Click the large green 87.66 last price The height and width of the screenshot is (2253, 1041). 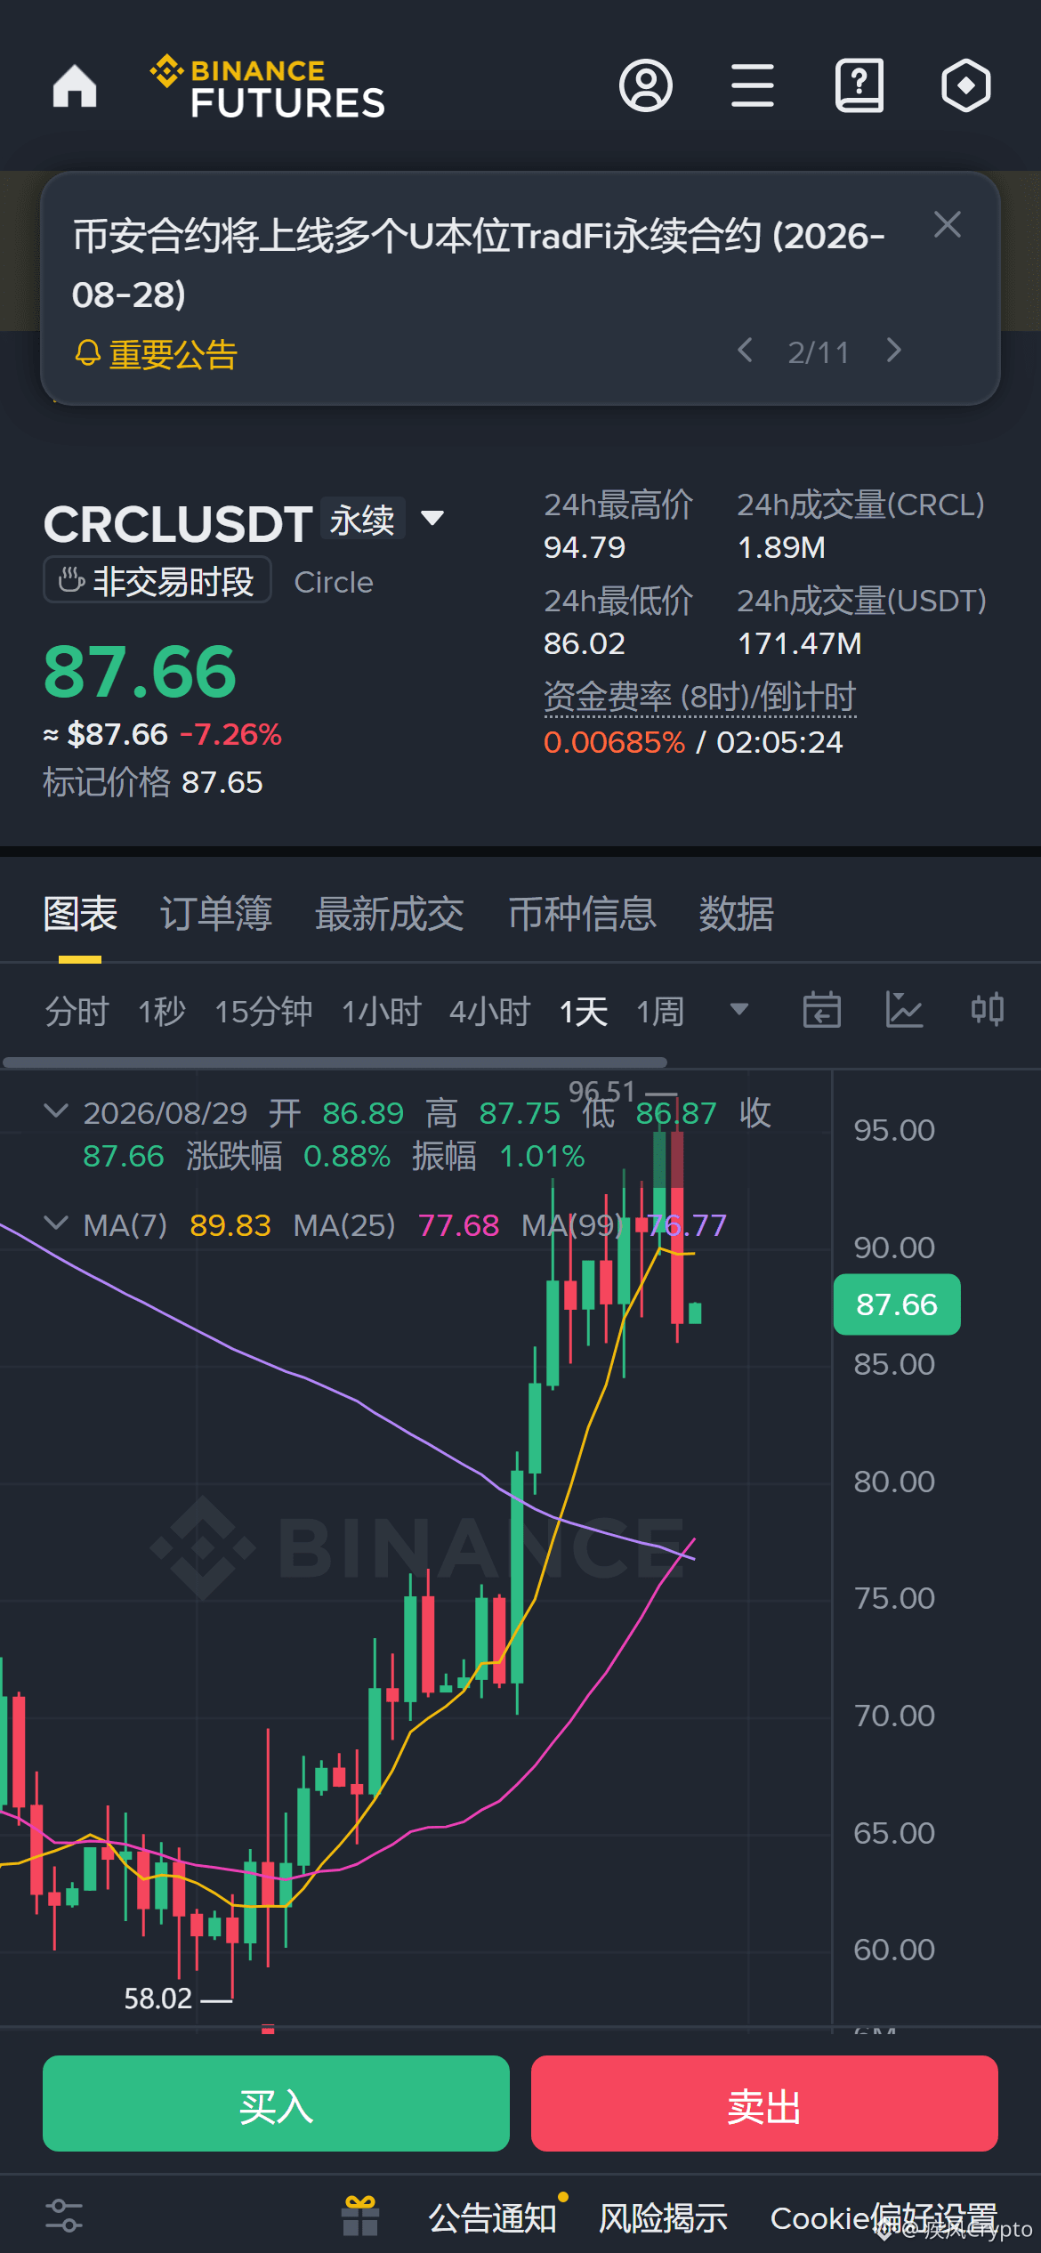coord(140,672)
